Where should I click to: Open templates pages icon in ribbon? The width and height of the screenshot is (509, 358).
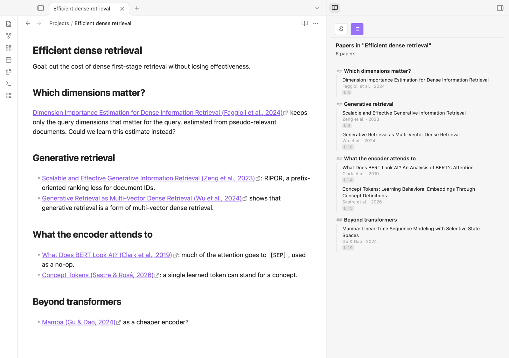tap(9, 72)
